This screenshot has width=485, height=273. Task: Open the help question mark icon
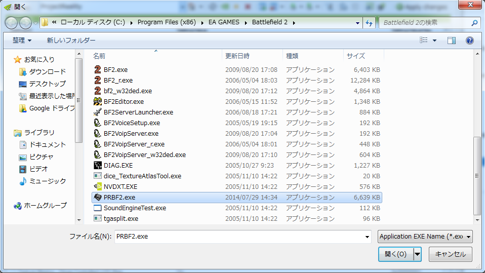tap(469, 40)
